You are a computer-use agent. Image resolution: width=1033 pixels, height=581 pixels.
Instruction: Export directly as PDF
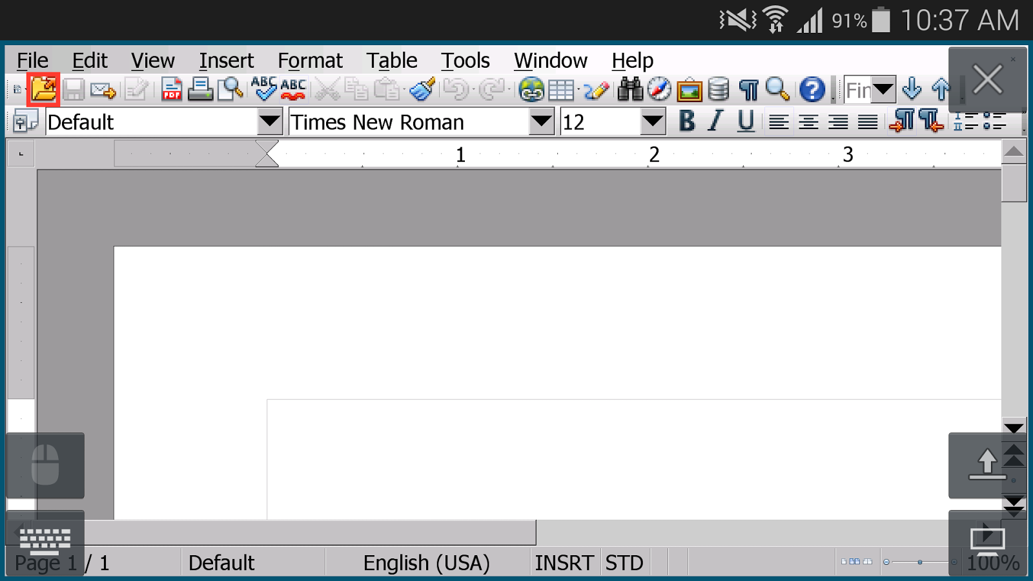[171, 89]
